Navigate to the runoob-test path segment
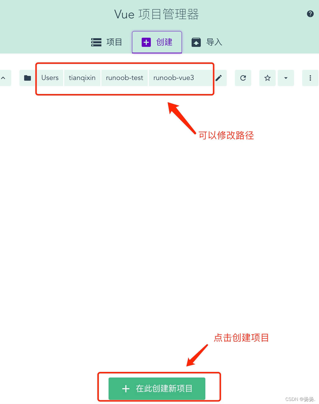 click(124, 78)
